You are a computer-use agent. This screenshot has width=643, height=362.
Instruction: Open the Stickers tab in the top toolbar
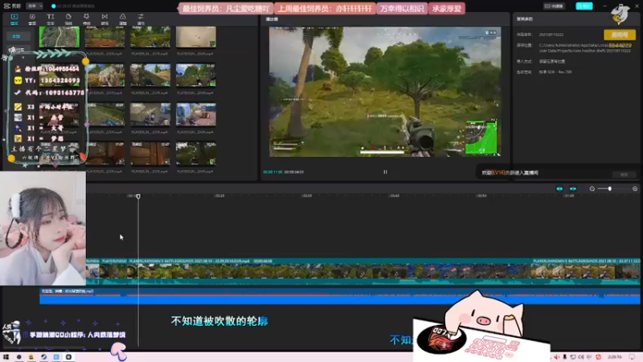[x=68, y=19]
